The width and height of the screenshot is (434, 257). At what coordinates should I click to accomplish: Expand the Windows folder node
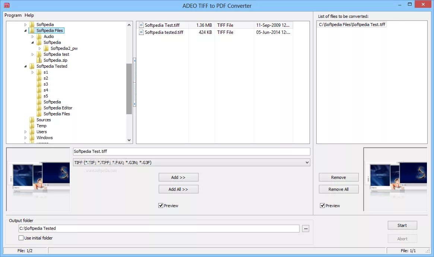(25, 138)
